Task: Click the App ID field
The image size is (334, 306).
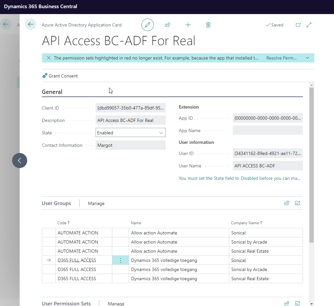Action: pyautogui.click(x=268, y=118)
